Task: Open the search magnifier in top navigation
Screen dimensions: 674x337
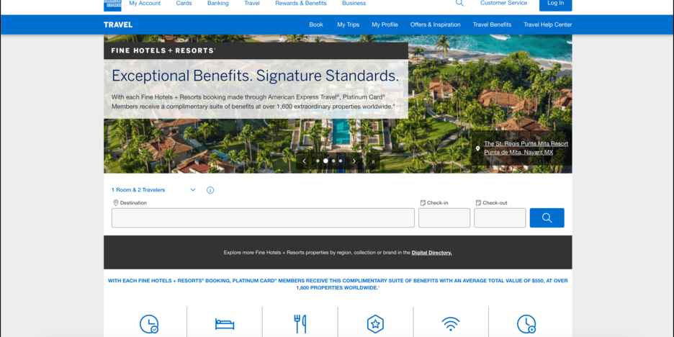Action: [x=459, y=3]
